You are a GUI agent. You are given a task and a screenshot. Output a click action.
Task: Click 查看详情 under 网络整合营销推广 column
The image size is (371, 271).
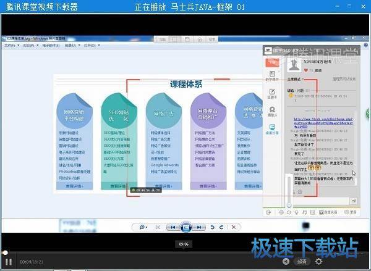[x=208, y=186]
